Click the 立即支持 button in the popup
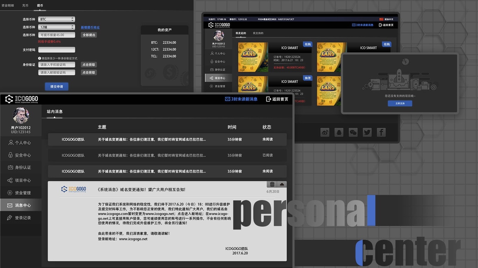The width and height of the screenshot is (478, 268). click(400, 104)
